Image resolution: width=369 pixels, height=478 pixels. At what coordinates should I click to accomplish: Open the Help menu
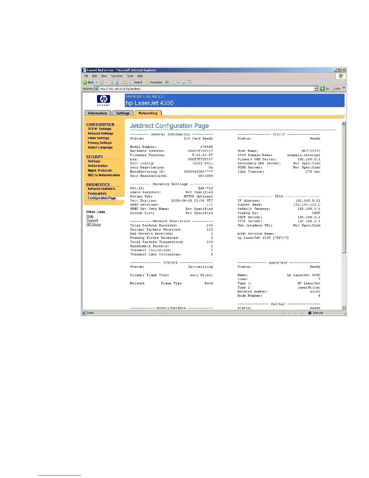point(140,76)
